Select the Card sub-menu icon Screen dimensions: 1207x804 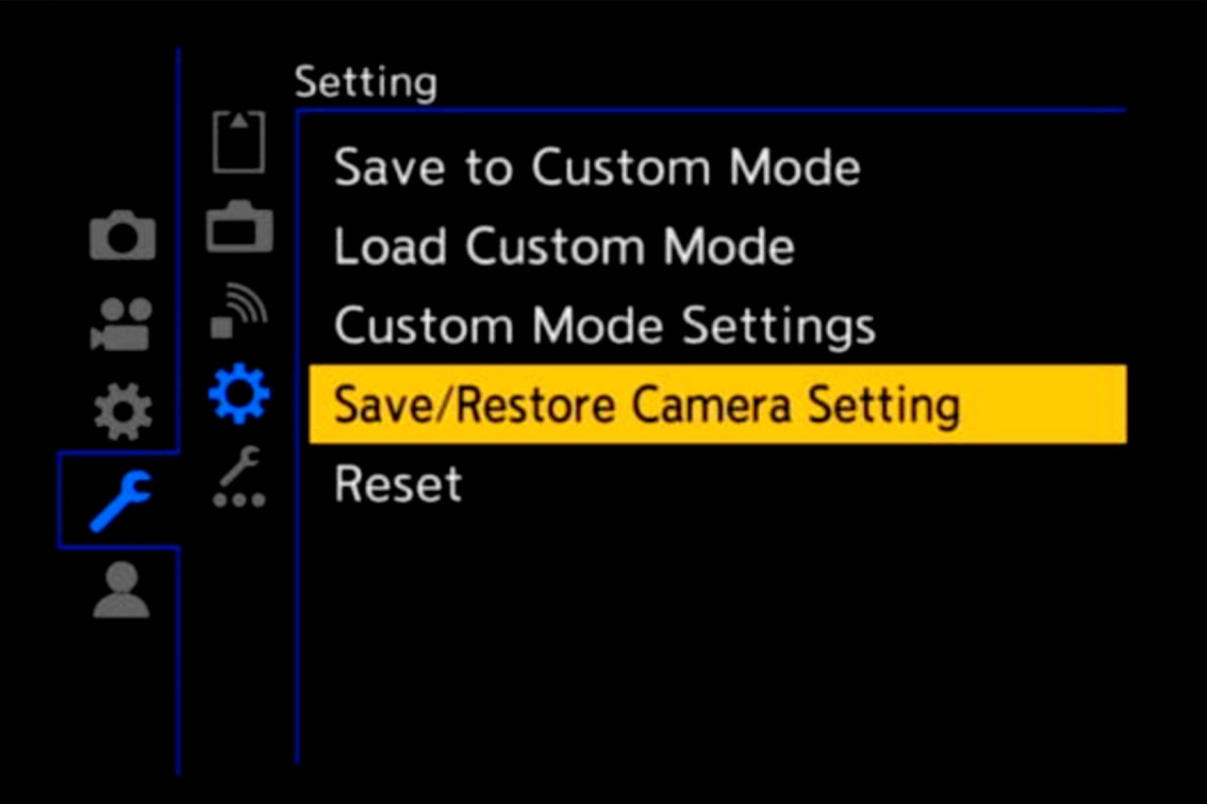click(x=238, y=141)
